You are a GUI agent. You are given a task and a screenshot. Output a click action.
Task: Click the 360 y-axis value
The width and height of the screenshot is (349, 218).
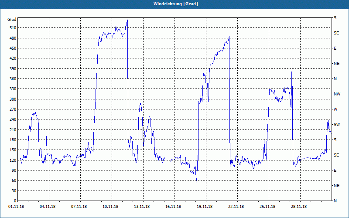13,79
